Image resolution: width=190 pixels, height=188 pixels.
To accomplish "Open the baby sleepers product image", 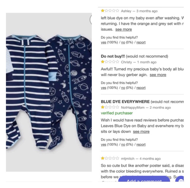I will point(49,92).
